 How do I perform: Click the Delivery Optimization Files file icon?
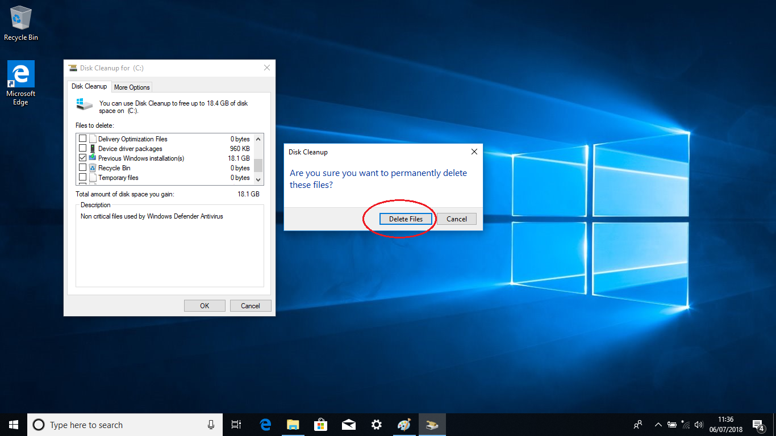coord(93,139)
